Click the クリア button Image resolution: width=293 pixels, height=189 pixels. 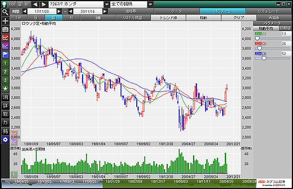tap(239, 18)
